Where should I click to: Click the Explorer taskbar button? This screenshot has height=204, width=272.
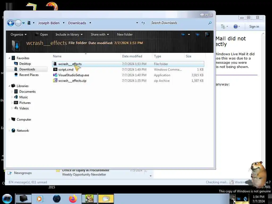coord(23,199)
